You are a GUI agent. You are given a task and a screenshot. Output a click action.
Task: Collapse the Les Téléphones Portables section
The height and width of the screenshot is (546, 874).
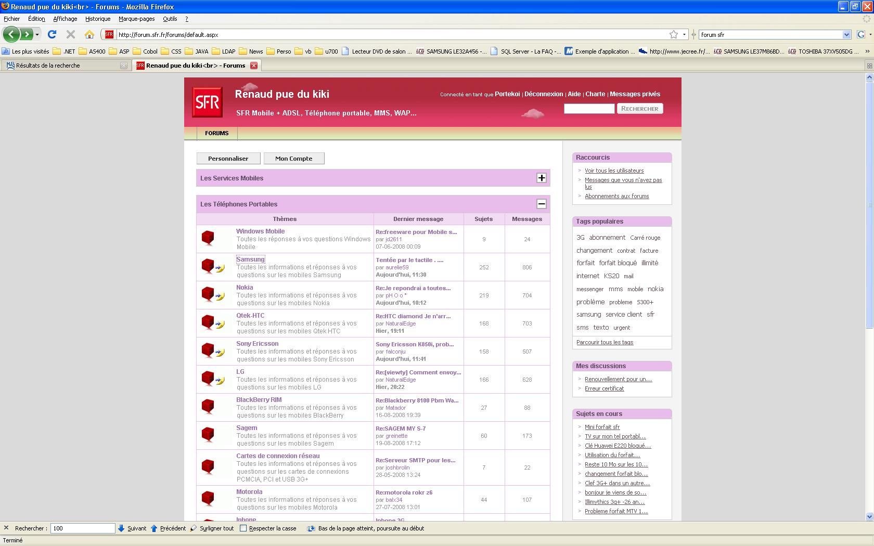pyautogui.click(x=542, y=204)
